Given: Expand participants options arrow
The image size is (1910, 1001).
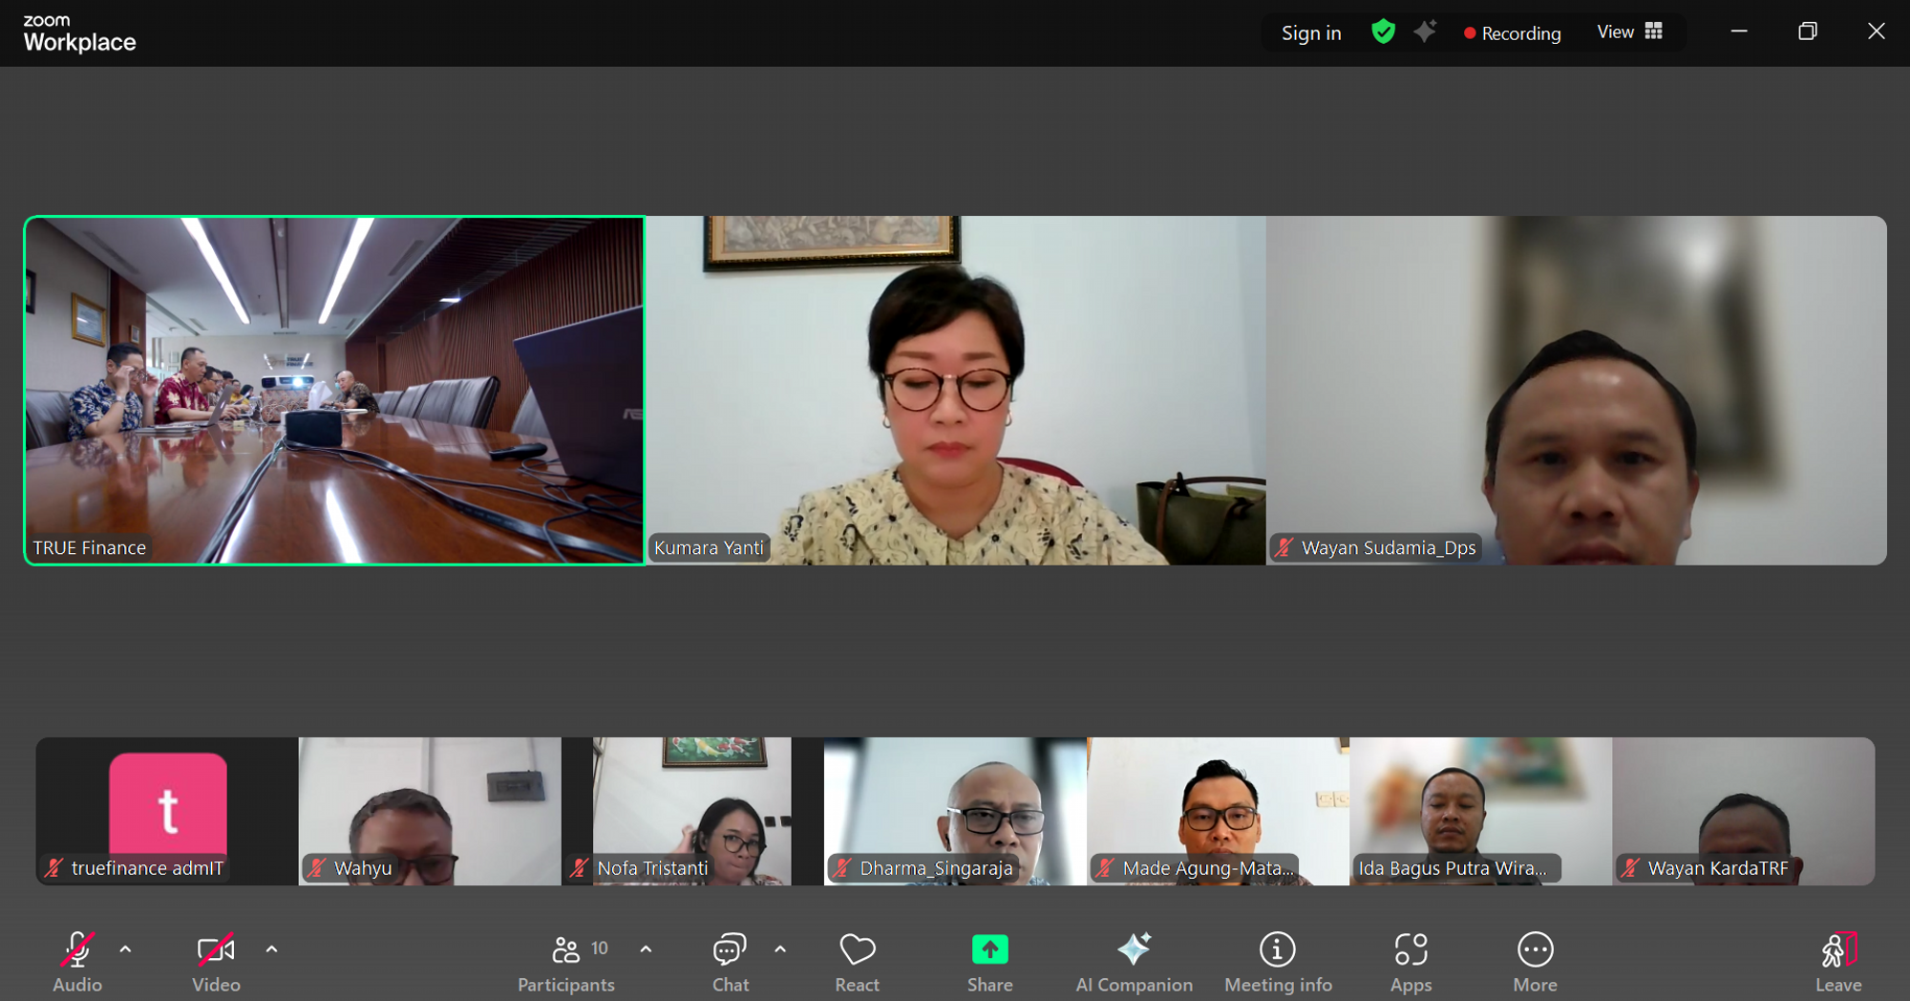Looking at the screenshot, I should 646,949.
